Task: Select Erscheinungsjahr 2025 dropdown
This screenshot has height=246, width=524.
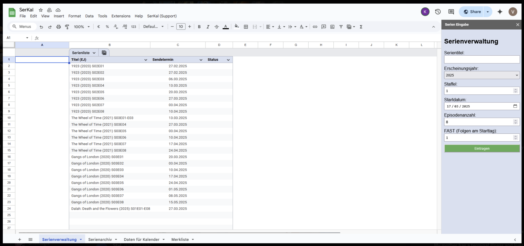Action: [x=482, y=75]
